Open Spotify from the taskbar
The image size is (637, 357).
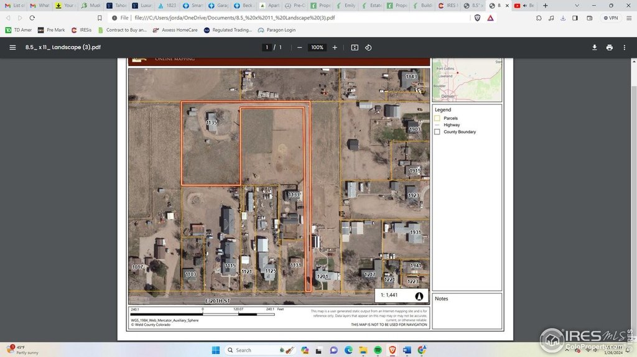378,350
